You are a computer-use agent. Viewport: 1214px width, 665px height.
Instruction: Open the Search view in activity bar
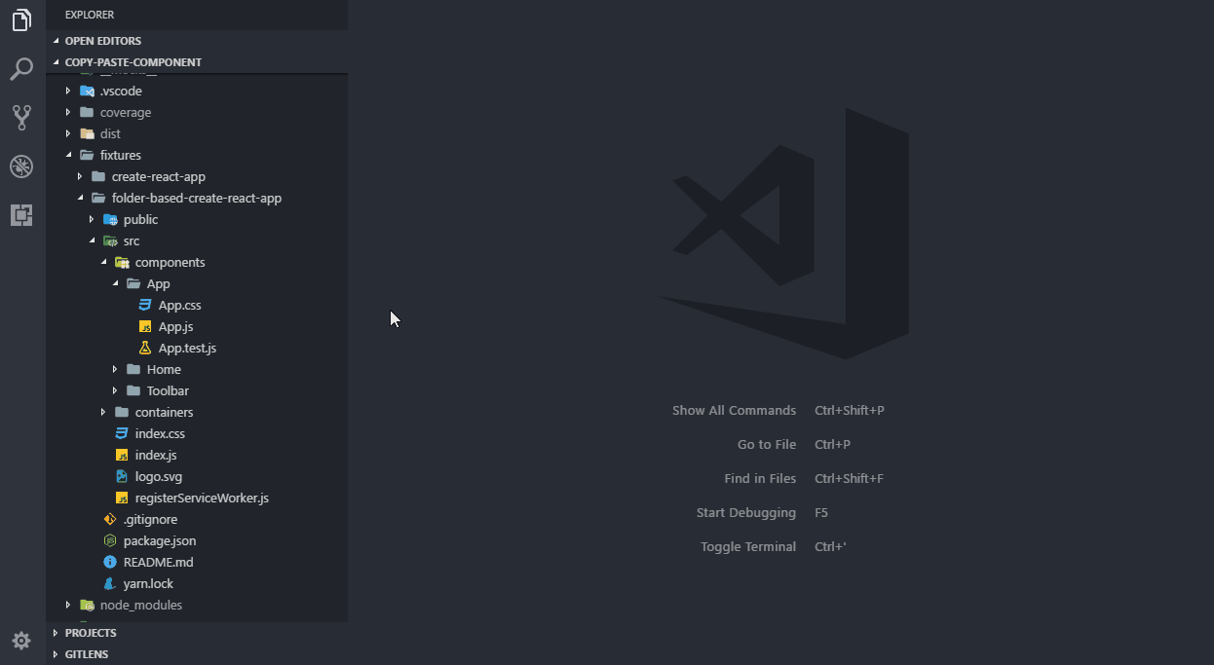pyautogui.click(x=21, y=69)
